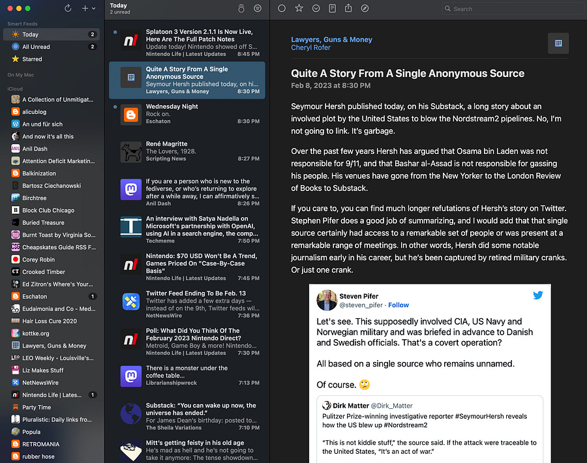Open the Starred smart feed
This screenshot has height=463, width=587.
point(52,59)
